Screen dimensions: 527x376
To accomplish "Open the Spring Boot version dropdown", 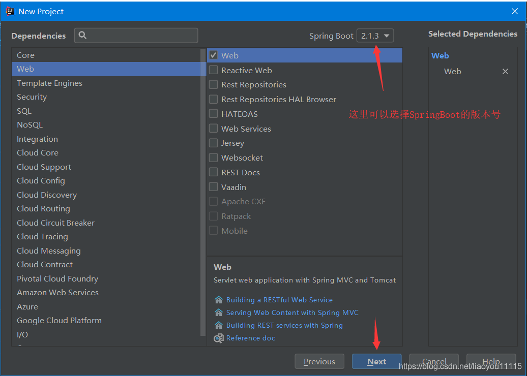I will 375,36.
